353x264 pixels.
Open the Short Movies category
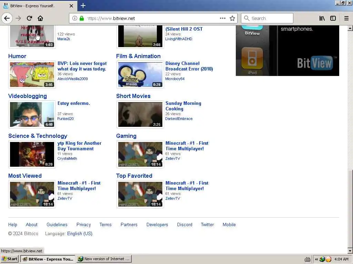[x=133, y=96]
